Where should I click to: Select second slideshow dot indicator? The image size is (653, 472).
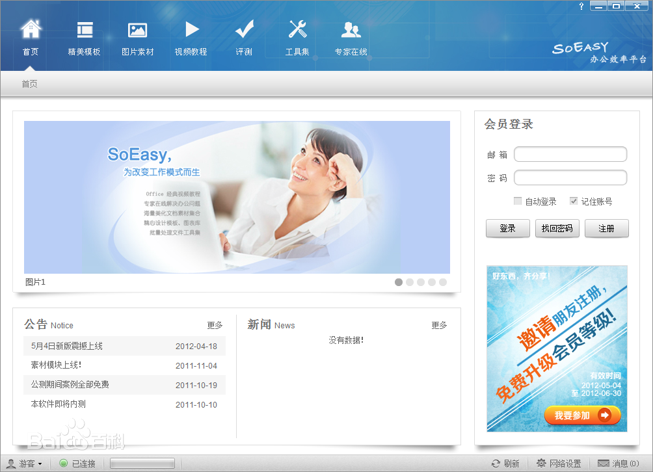point(410,282)
